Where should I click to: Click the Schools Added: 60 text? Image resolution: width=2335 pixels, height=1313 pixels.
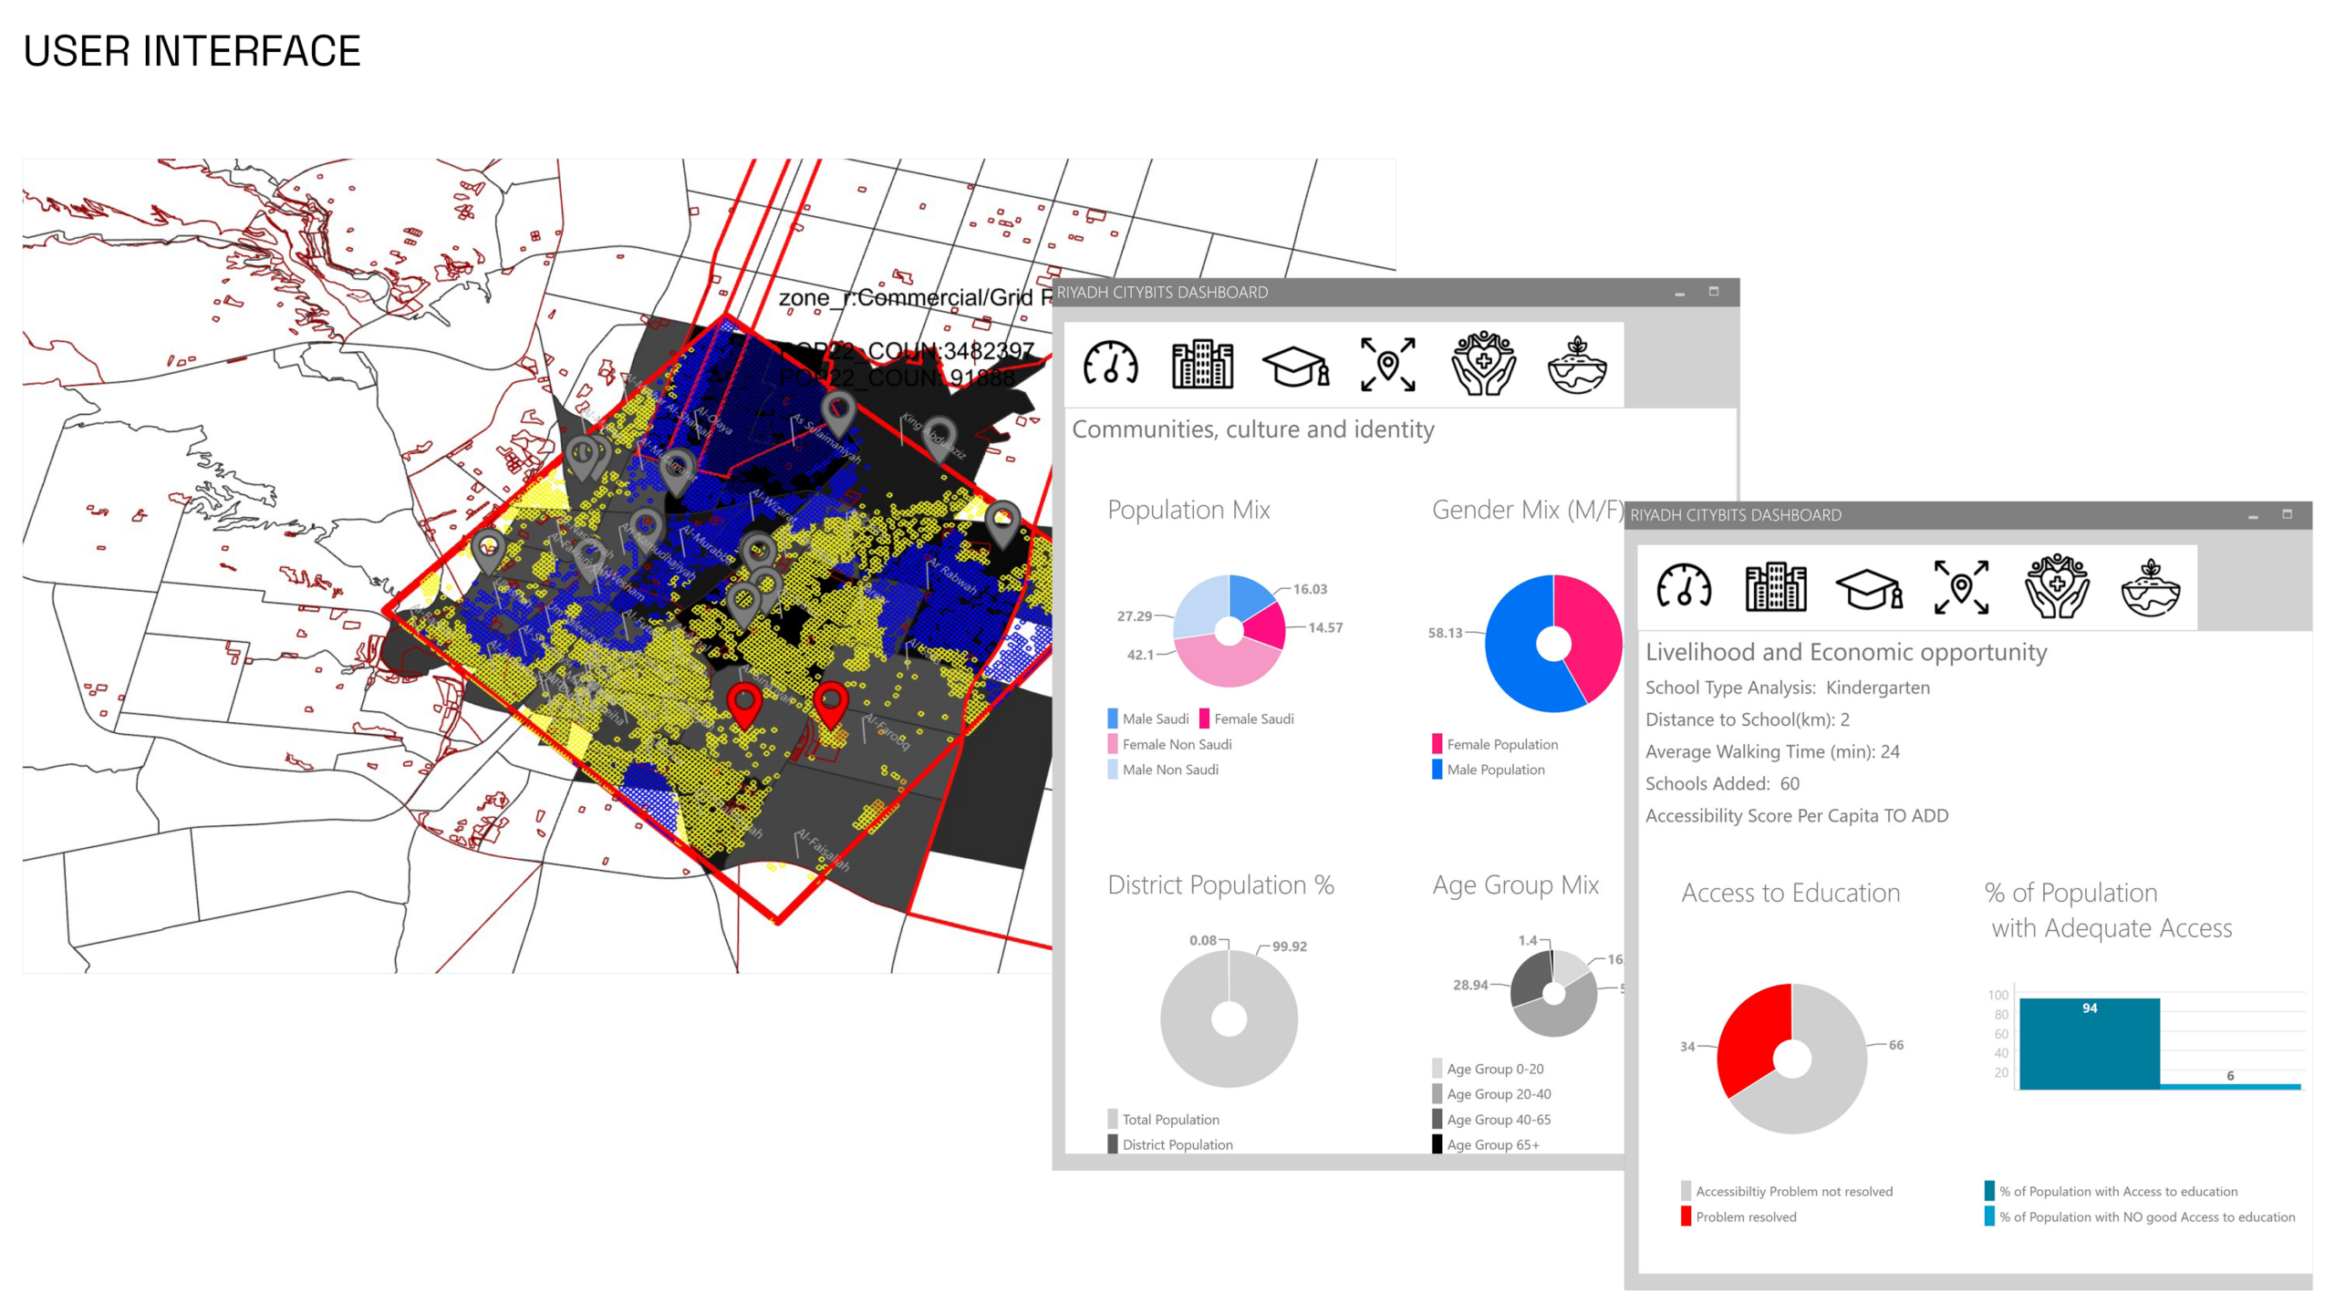pyautogui.click(x=1722, y=783)
